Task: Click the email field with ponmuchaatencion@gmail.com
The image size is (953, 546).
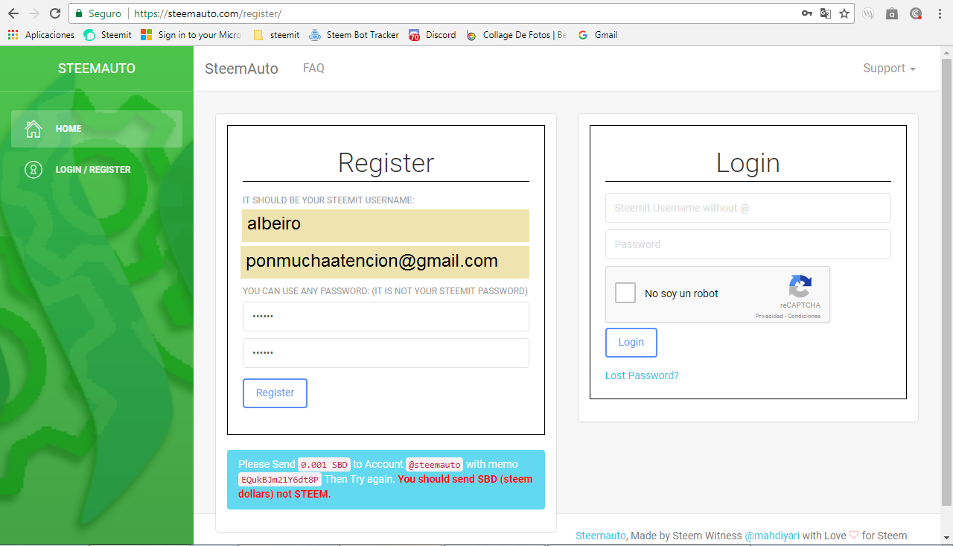Action: pos(385,262)
